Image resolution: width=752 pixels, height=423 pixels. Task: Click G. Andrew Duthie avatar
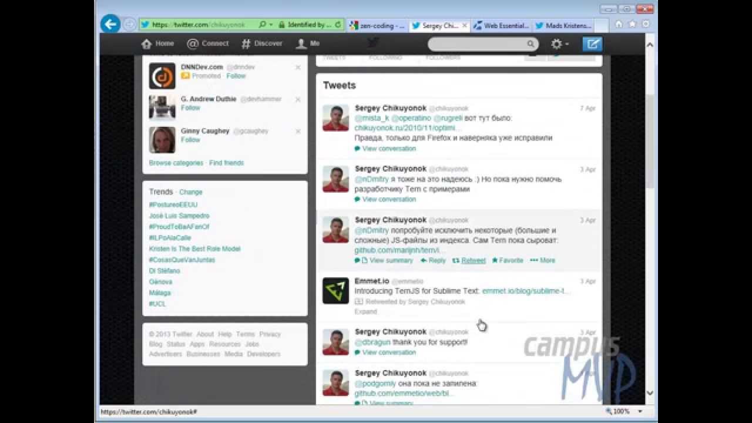(162, 108)
